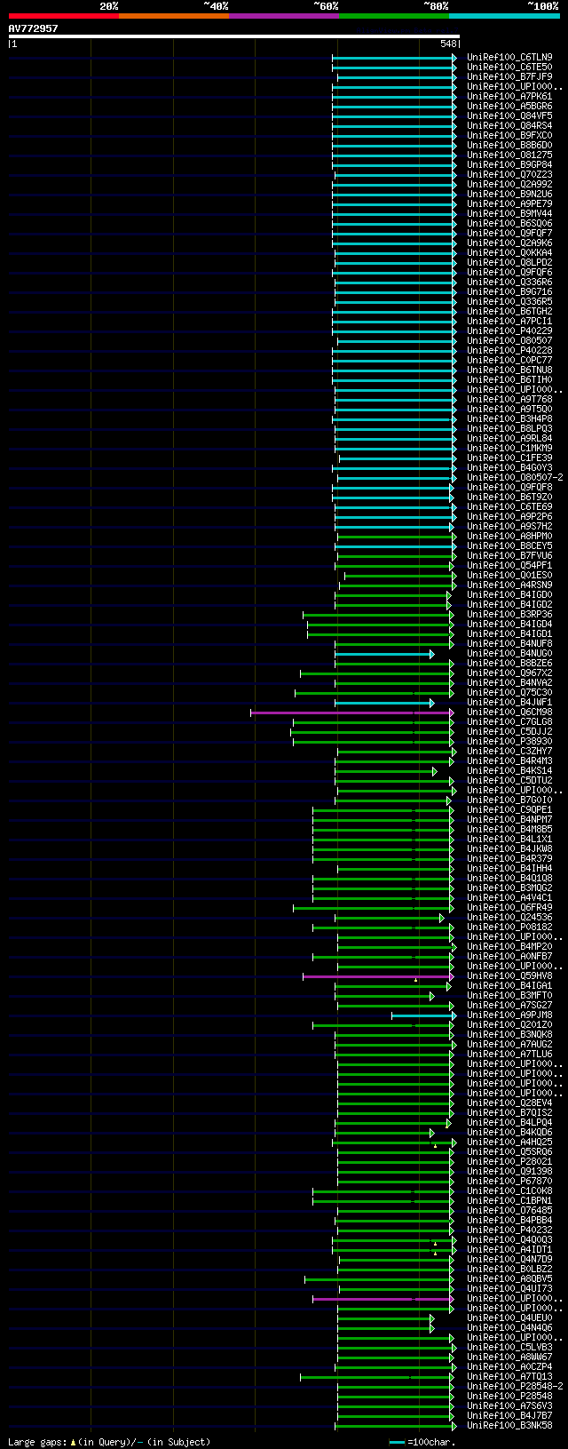Select hit label UniRef100_C9QPE1
The width and height of the screenshot is (568, 1449).
tap(509, 809)
